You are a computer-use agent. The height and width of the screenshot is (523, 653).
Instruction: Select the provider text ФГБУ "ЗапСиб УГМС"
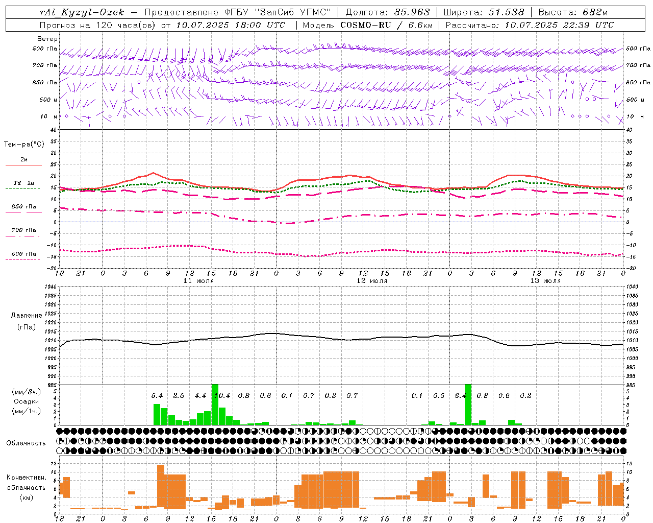coord(278,12)
